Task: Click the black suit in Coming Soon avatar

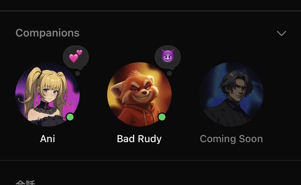Action: 229,114
